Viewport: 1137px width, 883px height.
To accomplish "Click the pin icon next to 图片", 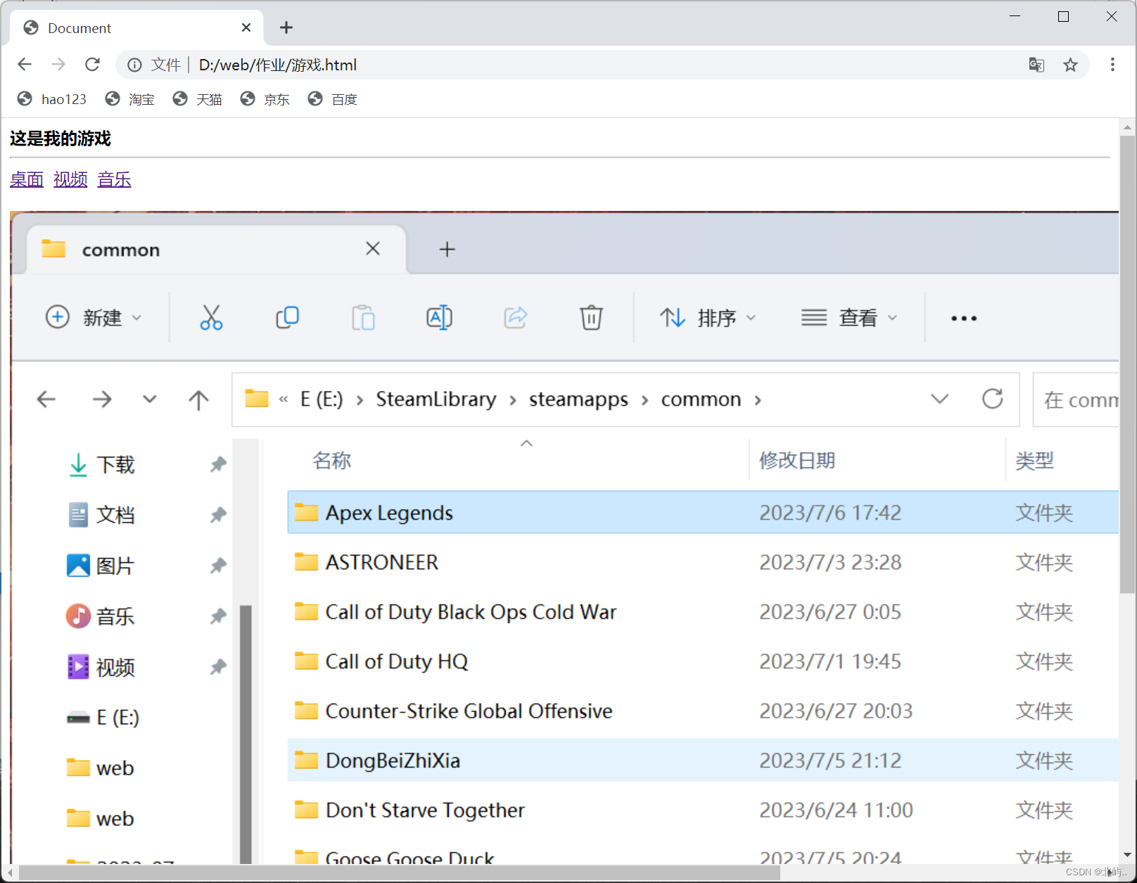I will tap(218, 565).
